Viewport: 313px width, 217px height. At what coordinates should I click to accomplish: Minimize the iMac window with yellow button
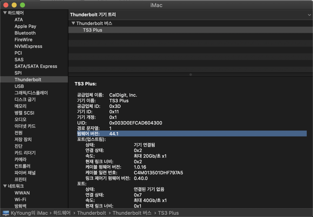14,5
